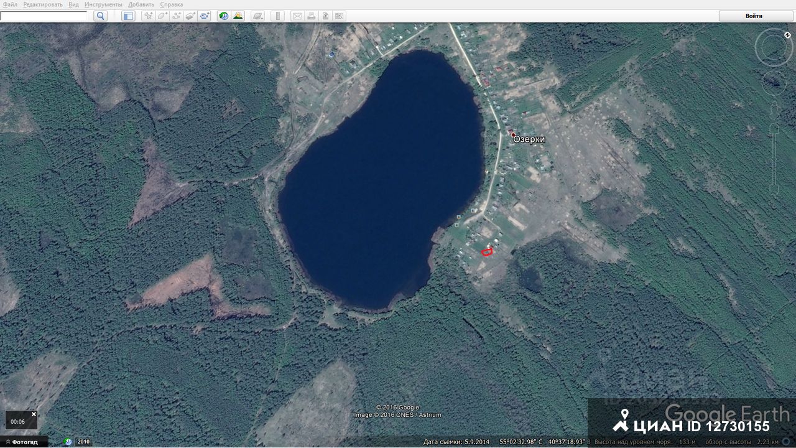Open the Инструменты menu
The height and width of the screenshot is (448, 796).
(x=103, y=4)
